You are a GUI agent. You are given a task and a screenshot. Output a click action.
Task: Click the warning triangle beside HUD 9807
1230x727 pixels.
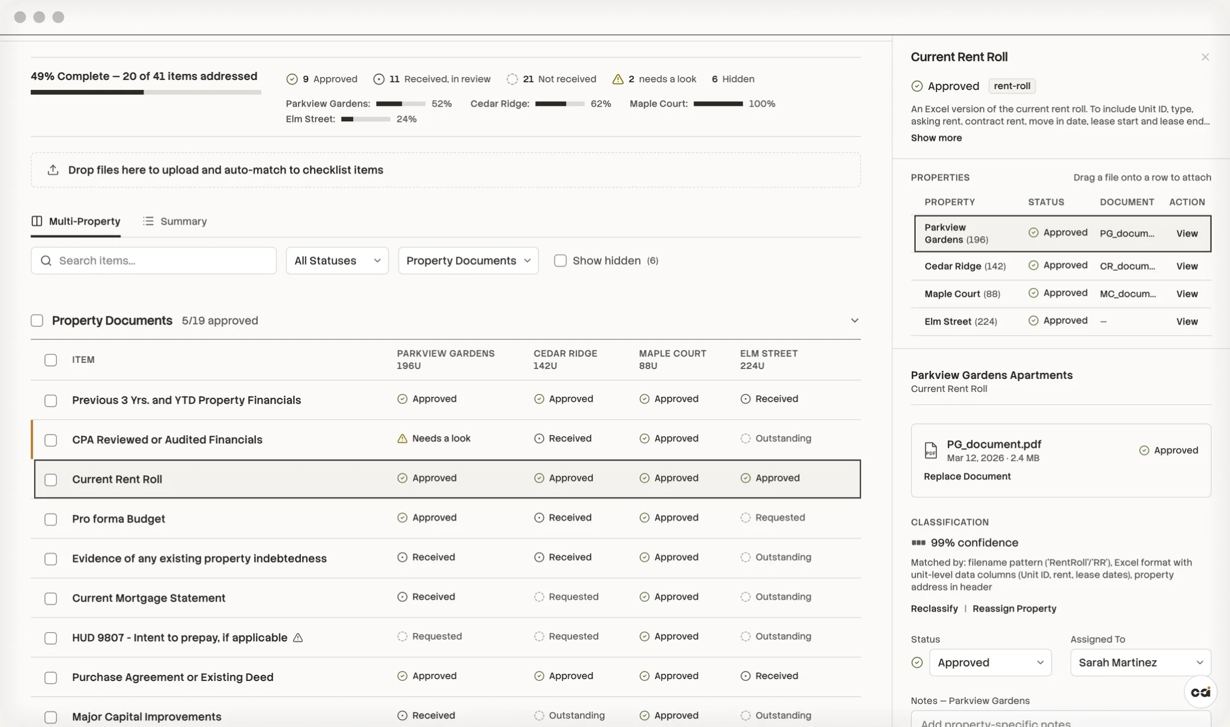(x=298, y=638)
